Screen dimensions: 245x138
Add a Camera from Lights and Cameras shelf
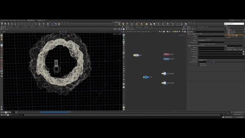(x=116, y=24)
